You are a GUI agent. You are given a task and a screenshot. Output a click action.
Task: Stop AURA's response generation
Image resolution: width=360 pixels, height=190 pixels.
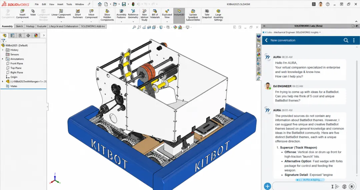tap(352, 187)
